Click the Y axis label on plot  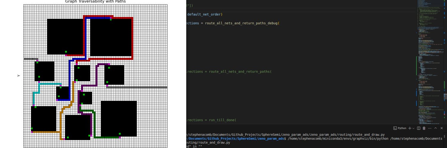coord(19,76)
